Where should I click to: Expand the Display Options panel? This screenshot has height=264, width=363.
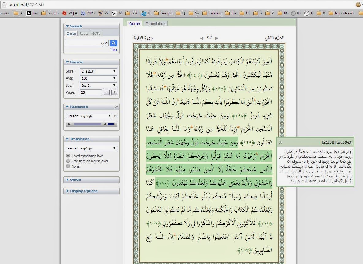(92, 191)
